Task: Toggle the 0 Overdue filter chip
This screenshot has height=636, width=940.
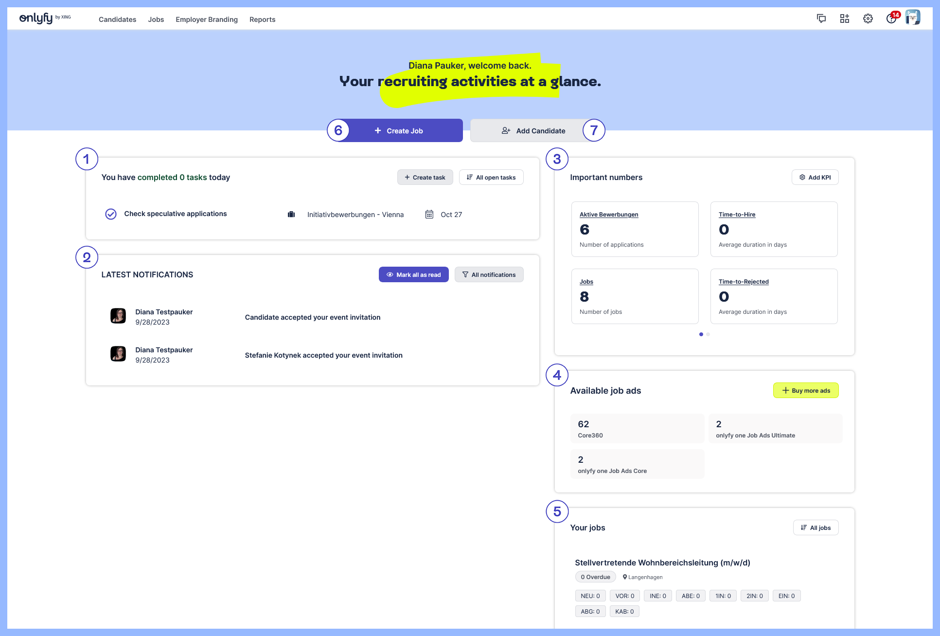Action: (x=595, y=577)
